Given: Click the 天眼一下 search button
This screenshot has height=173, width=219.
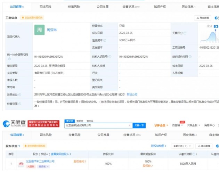Looking at the screenshot, I should click(139, 125).
